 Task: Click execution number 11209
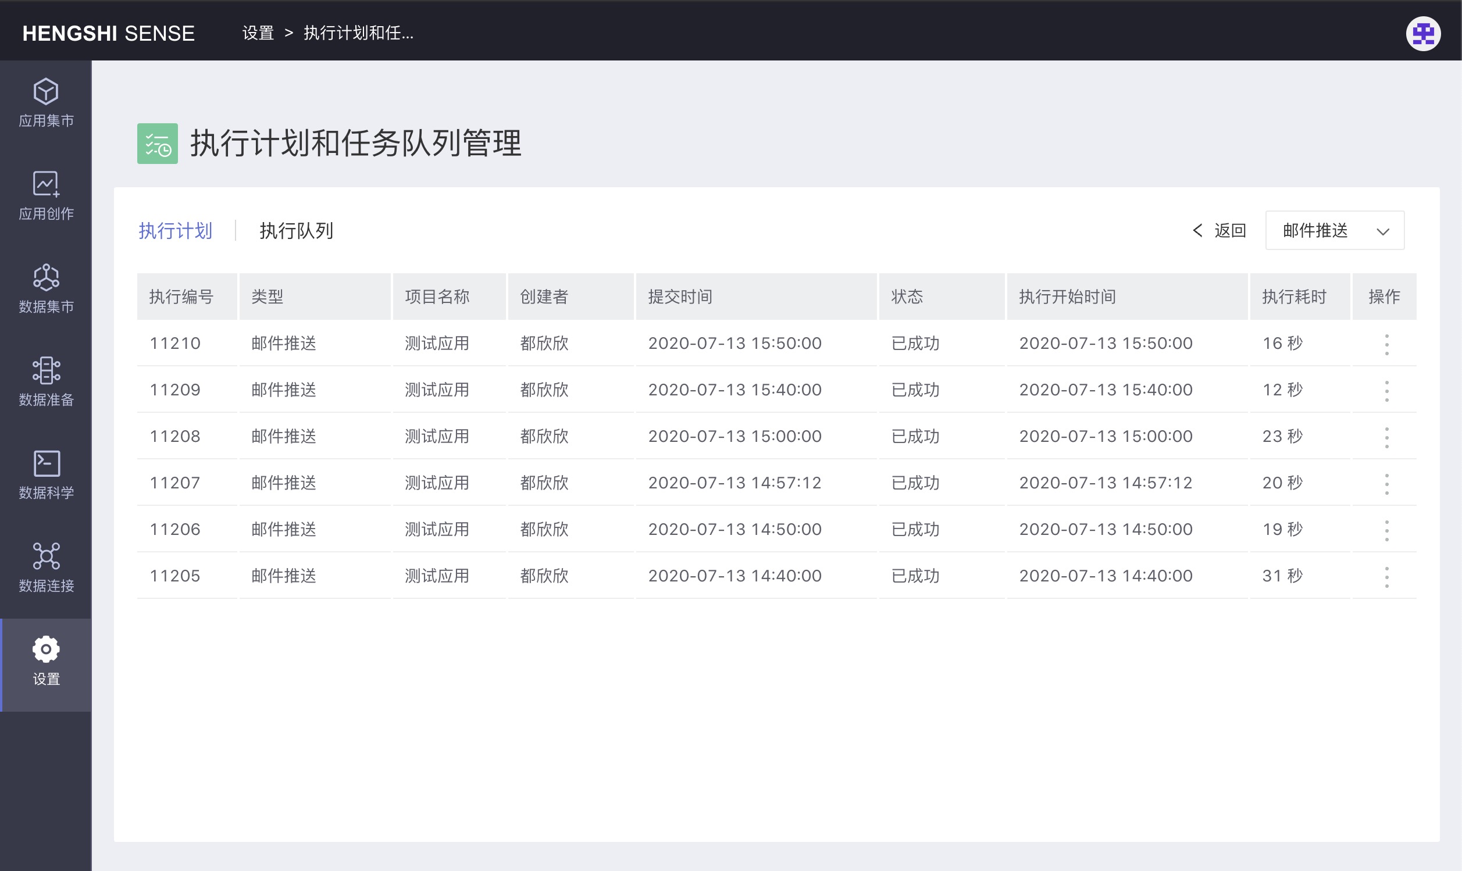(x=175, y=390)
